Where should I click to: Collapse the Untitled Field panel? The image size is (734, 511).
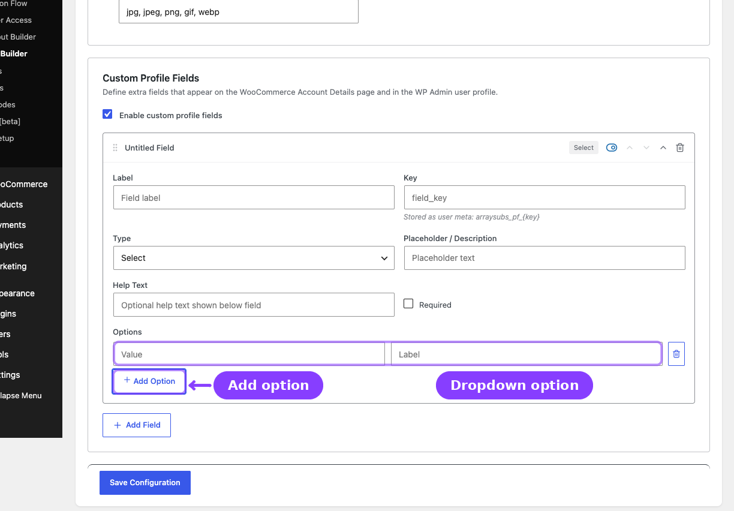click(x=663, y=148)
